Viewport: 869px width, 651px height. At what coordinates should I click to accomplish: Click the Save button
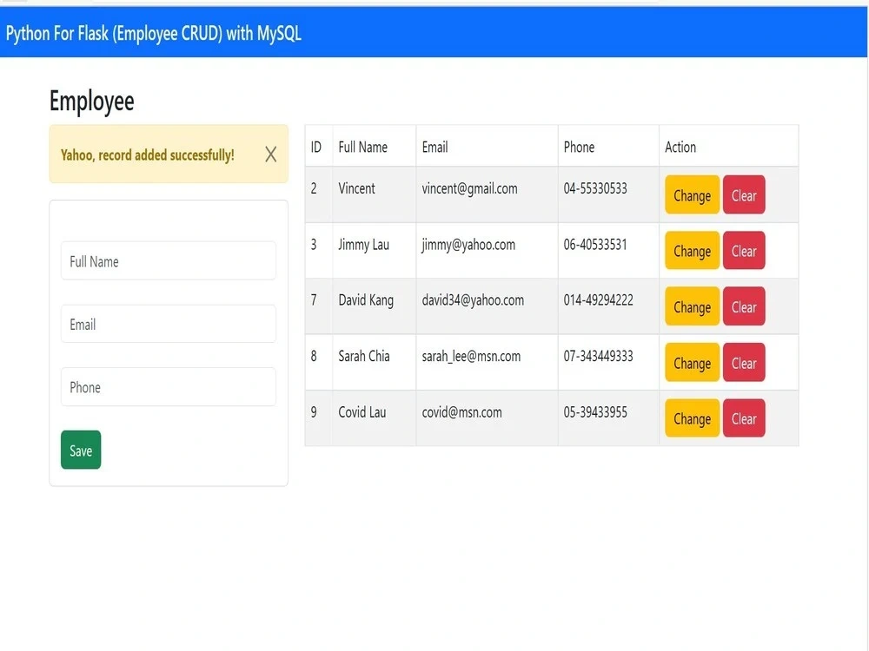pos(80,450)
